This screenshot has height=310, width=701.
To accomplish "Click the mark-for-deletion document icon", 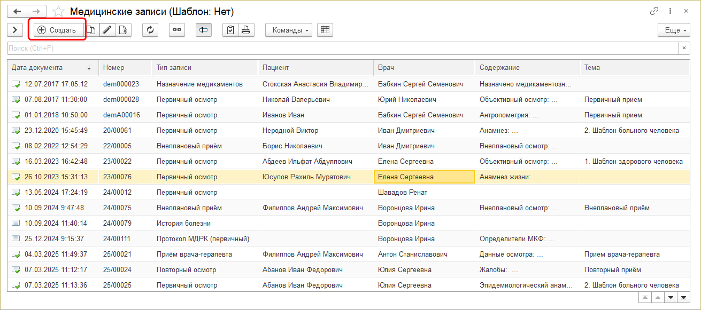I will coord(123,30).
